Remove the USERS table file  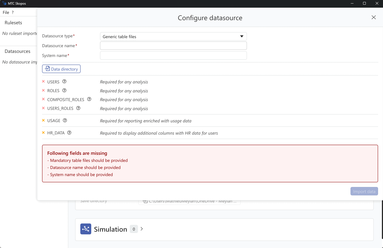click(44, 81)
